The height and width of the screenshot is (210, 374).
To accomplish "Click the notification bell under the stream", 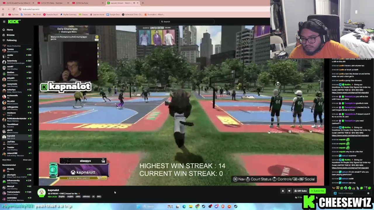I will 283,191.
